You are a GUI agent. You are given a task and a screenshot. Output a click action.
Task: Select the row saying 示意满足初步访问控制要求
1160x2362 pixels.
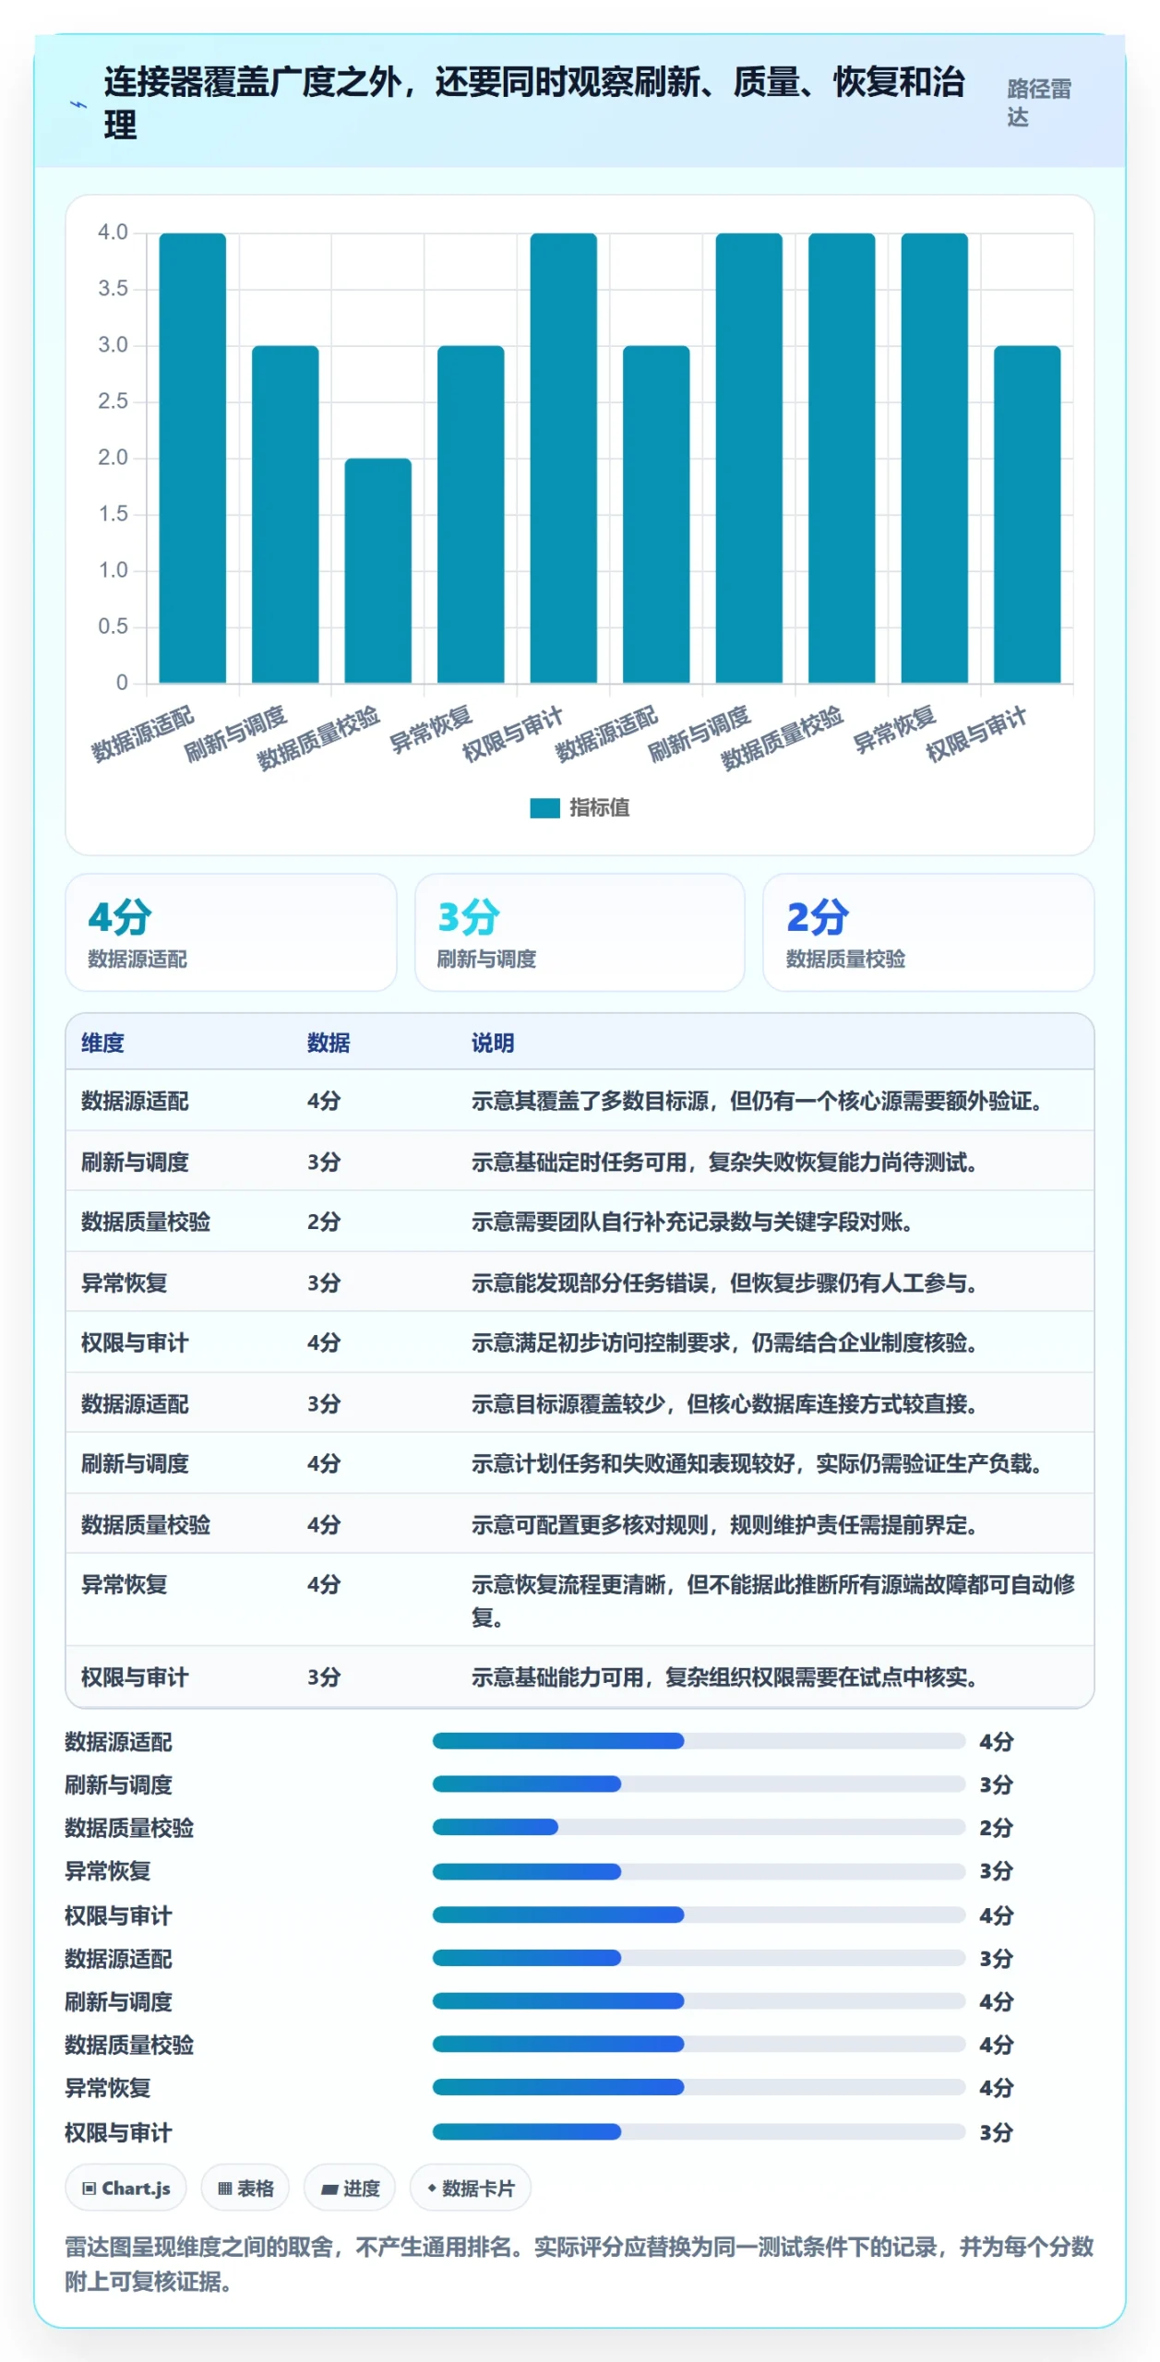pos(580,1342)
